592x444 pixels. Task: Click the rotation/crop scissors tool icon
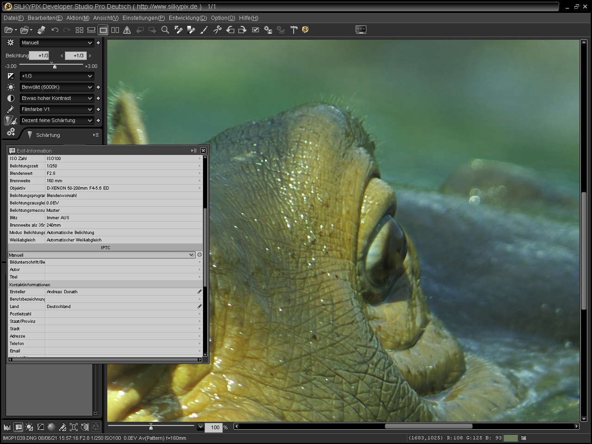point(217,30)
